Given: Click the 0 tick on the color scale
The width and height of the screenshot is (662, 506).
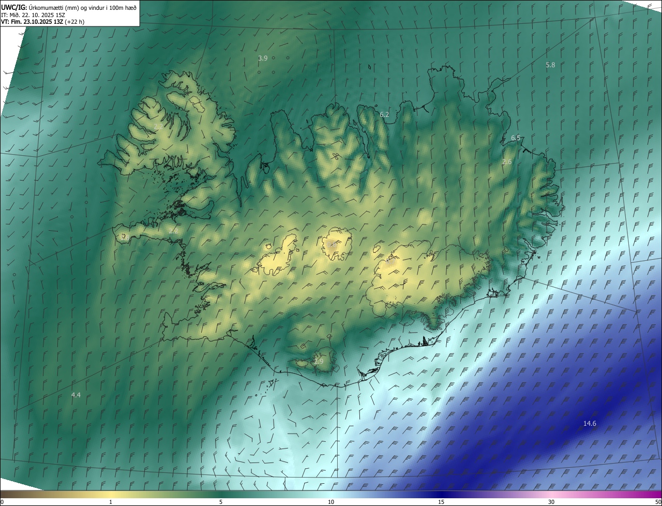Looking at the screenshot, I should pyautogui.click(x=2, y=502).
